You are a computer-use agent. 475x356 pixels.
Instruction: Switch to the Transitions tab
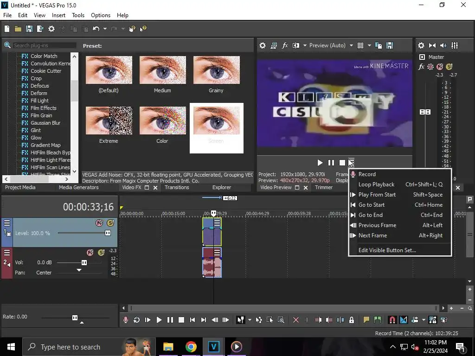click(177, 187)
